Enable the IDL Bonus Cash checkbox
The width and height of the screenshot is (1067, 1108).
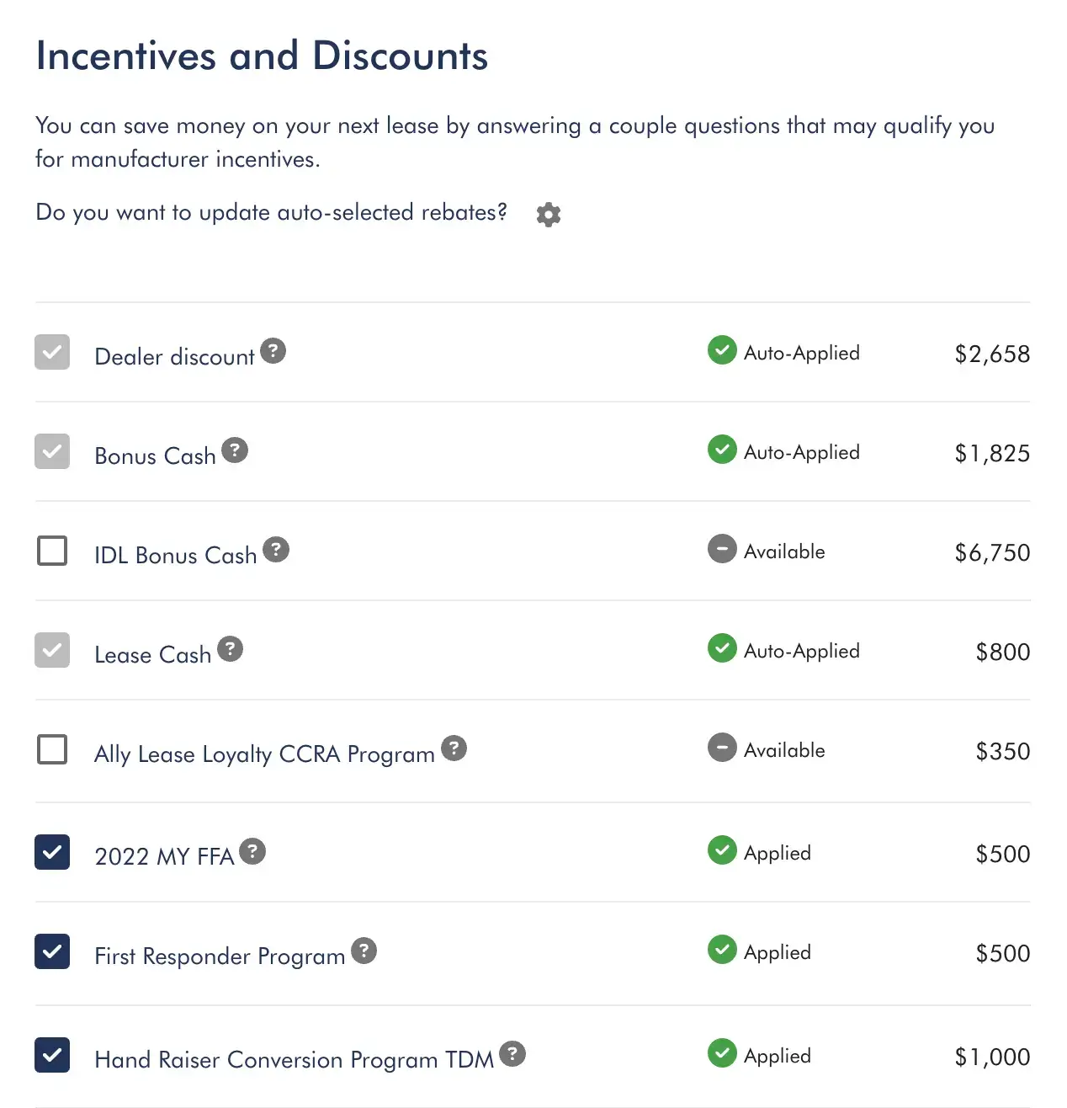point(52,551)
